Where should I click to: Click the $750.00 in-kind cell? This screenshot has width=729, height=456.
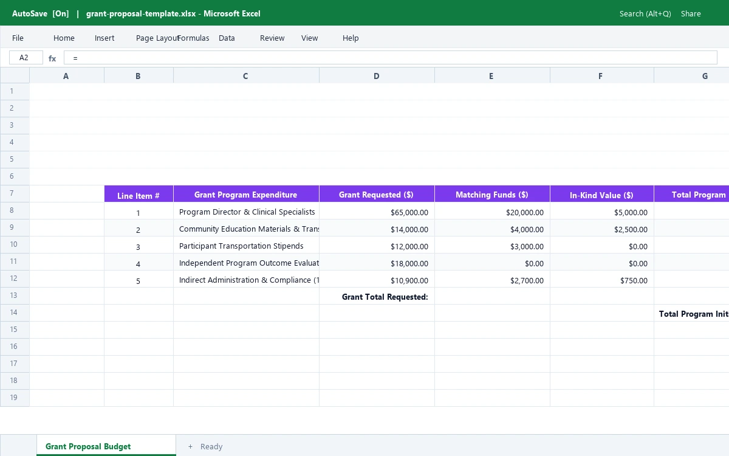click(601, 279)
